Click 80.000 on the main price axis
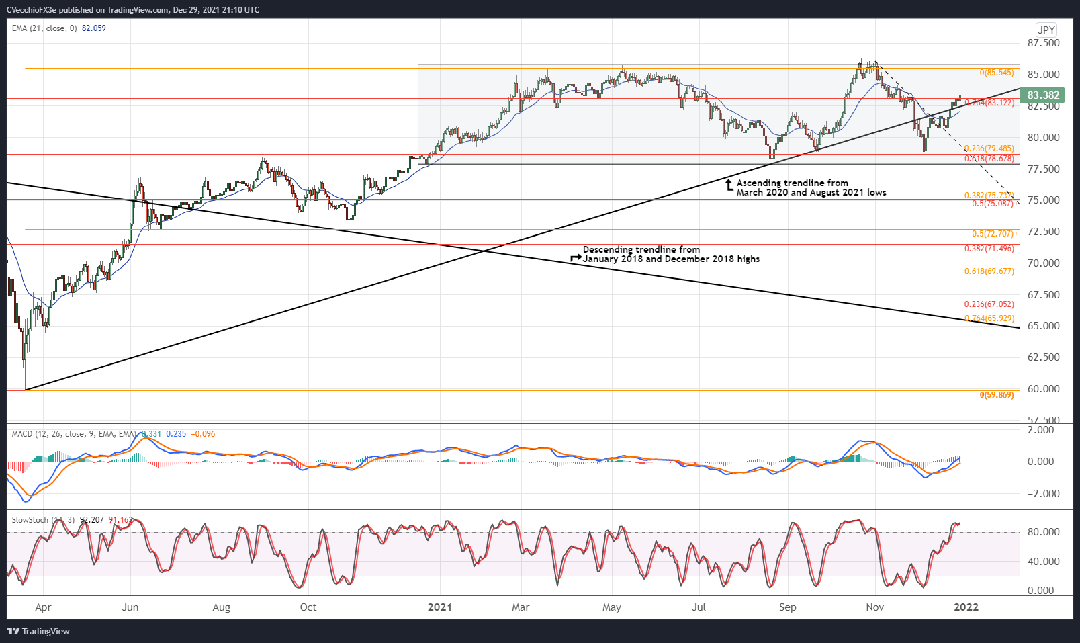 1043,138
